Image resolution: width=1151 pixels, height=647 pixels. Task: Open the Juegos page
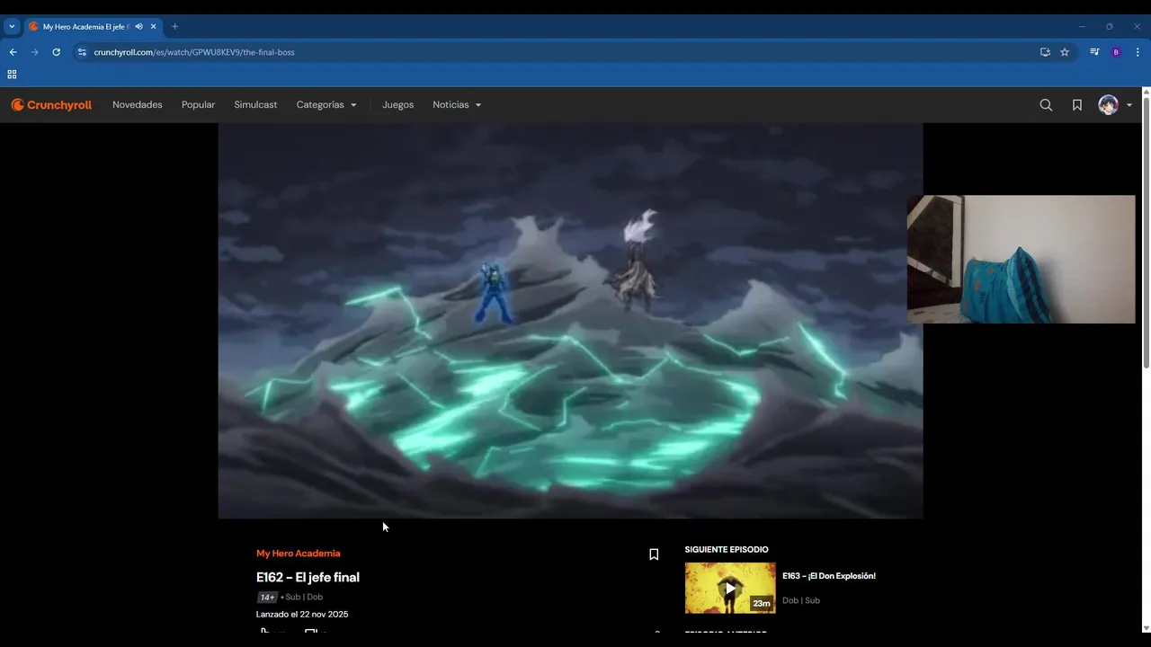click(397, 105)
